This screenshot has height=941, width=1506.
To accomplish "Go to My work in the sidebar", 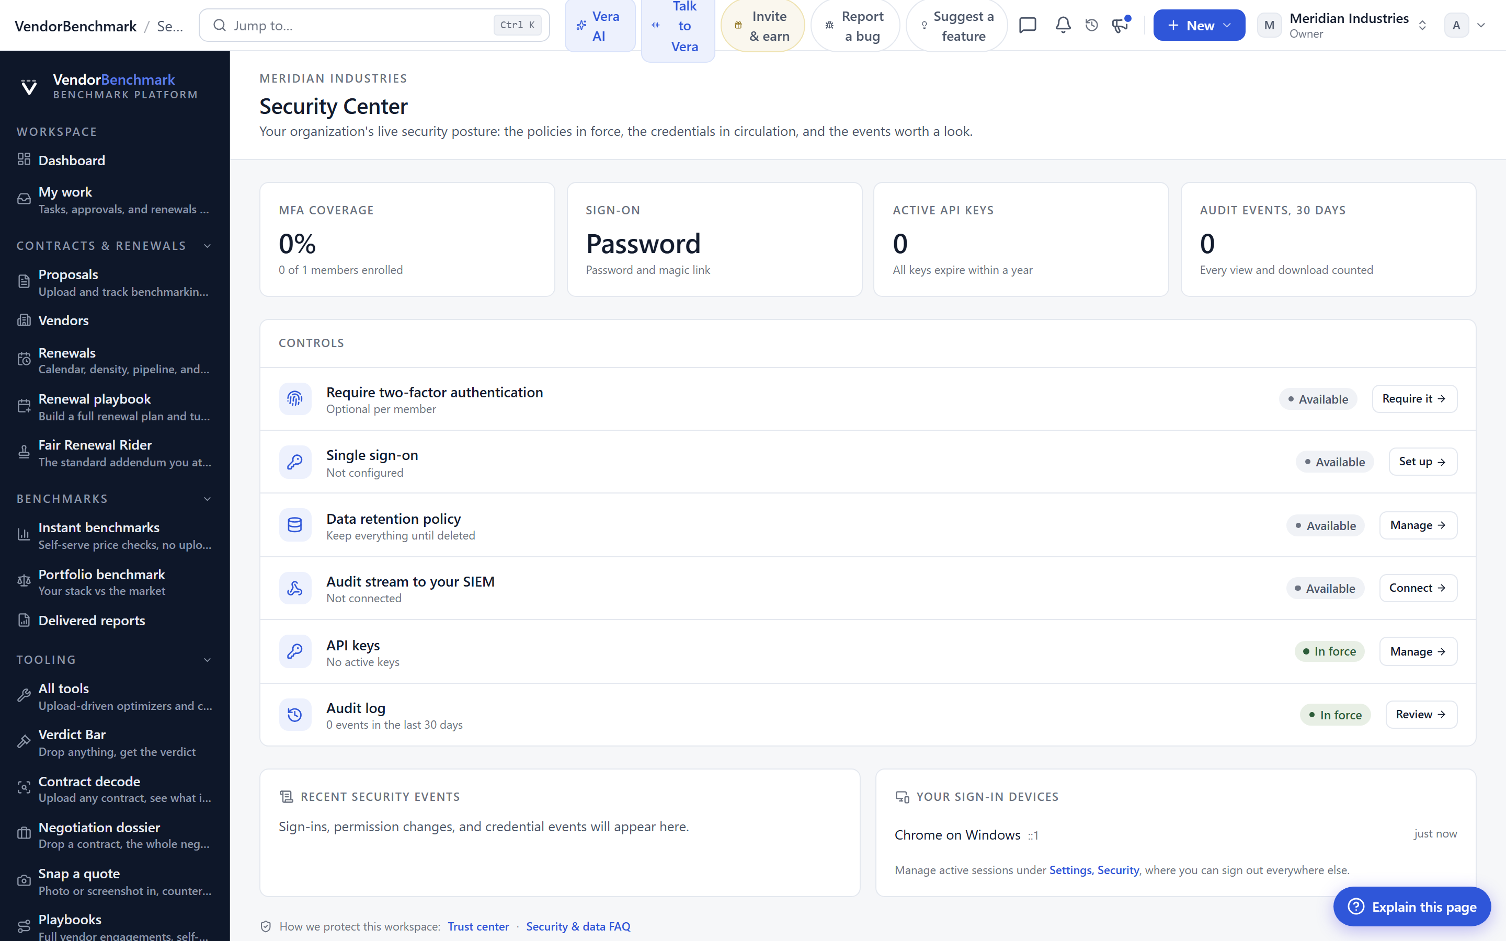I will 115,200.
